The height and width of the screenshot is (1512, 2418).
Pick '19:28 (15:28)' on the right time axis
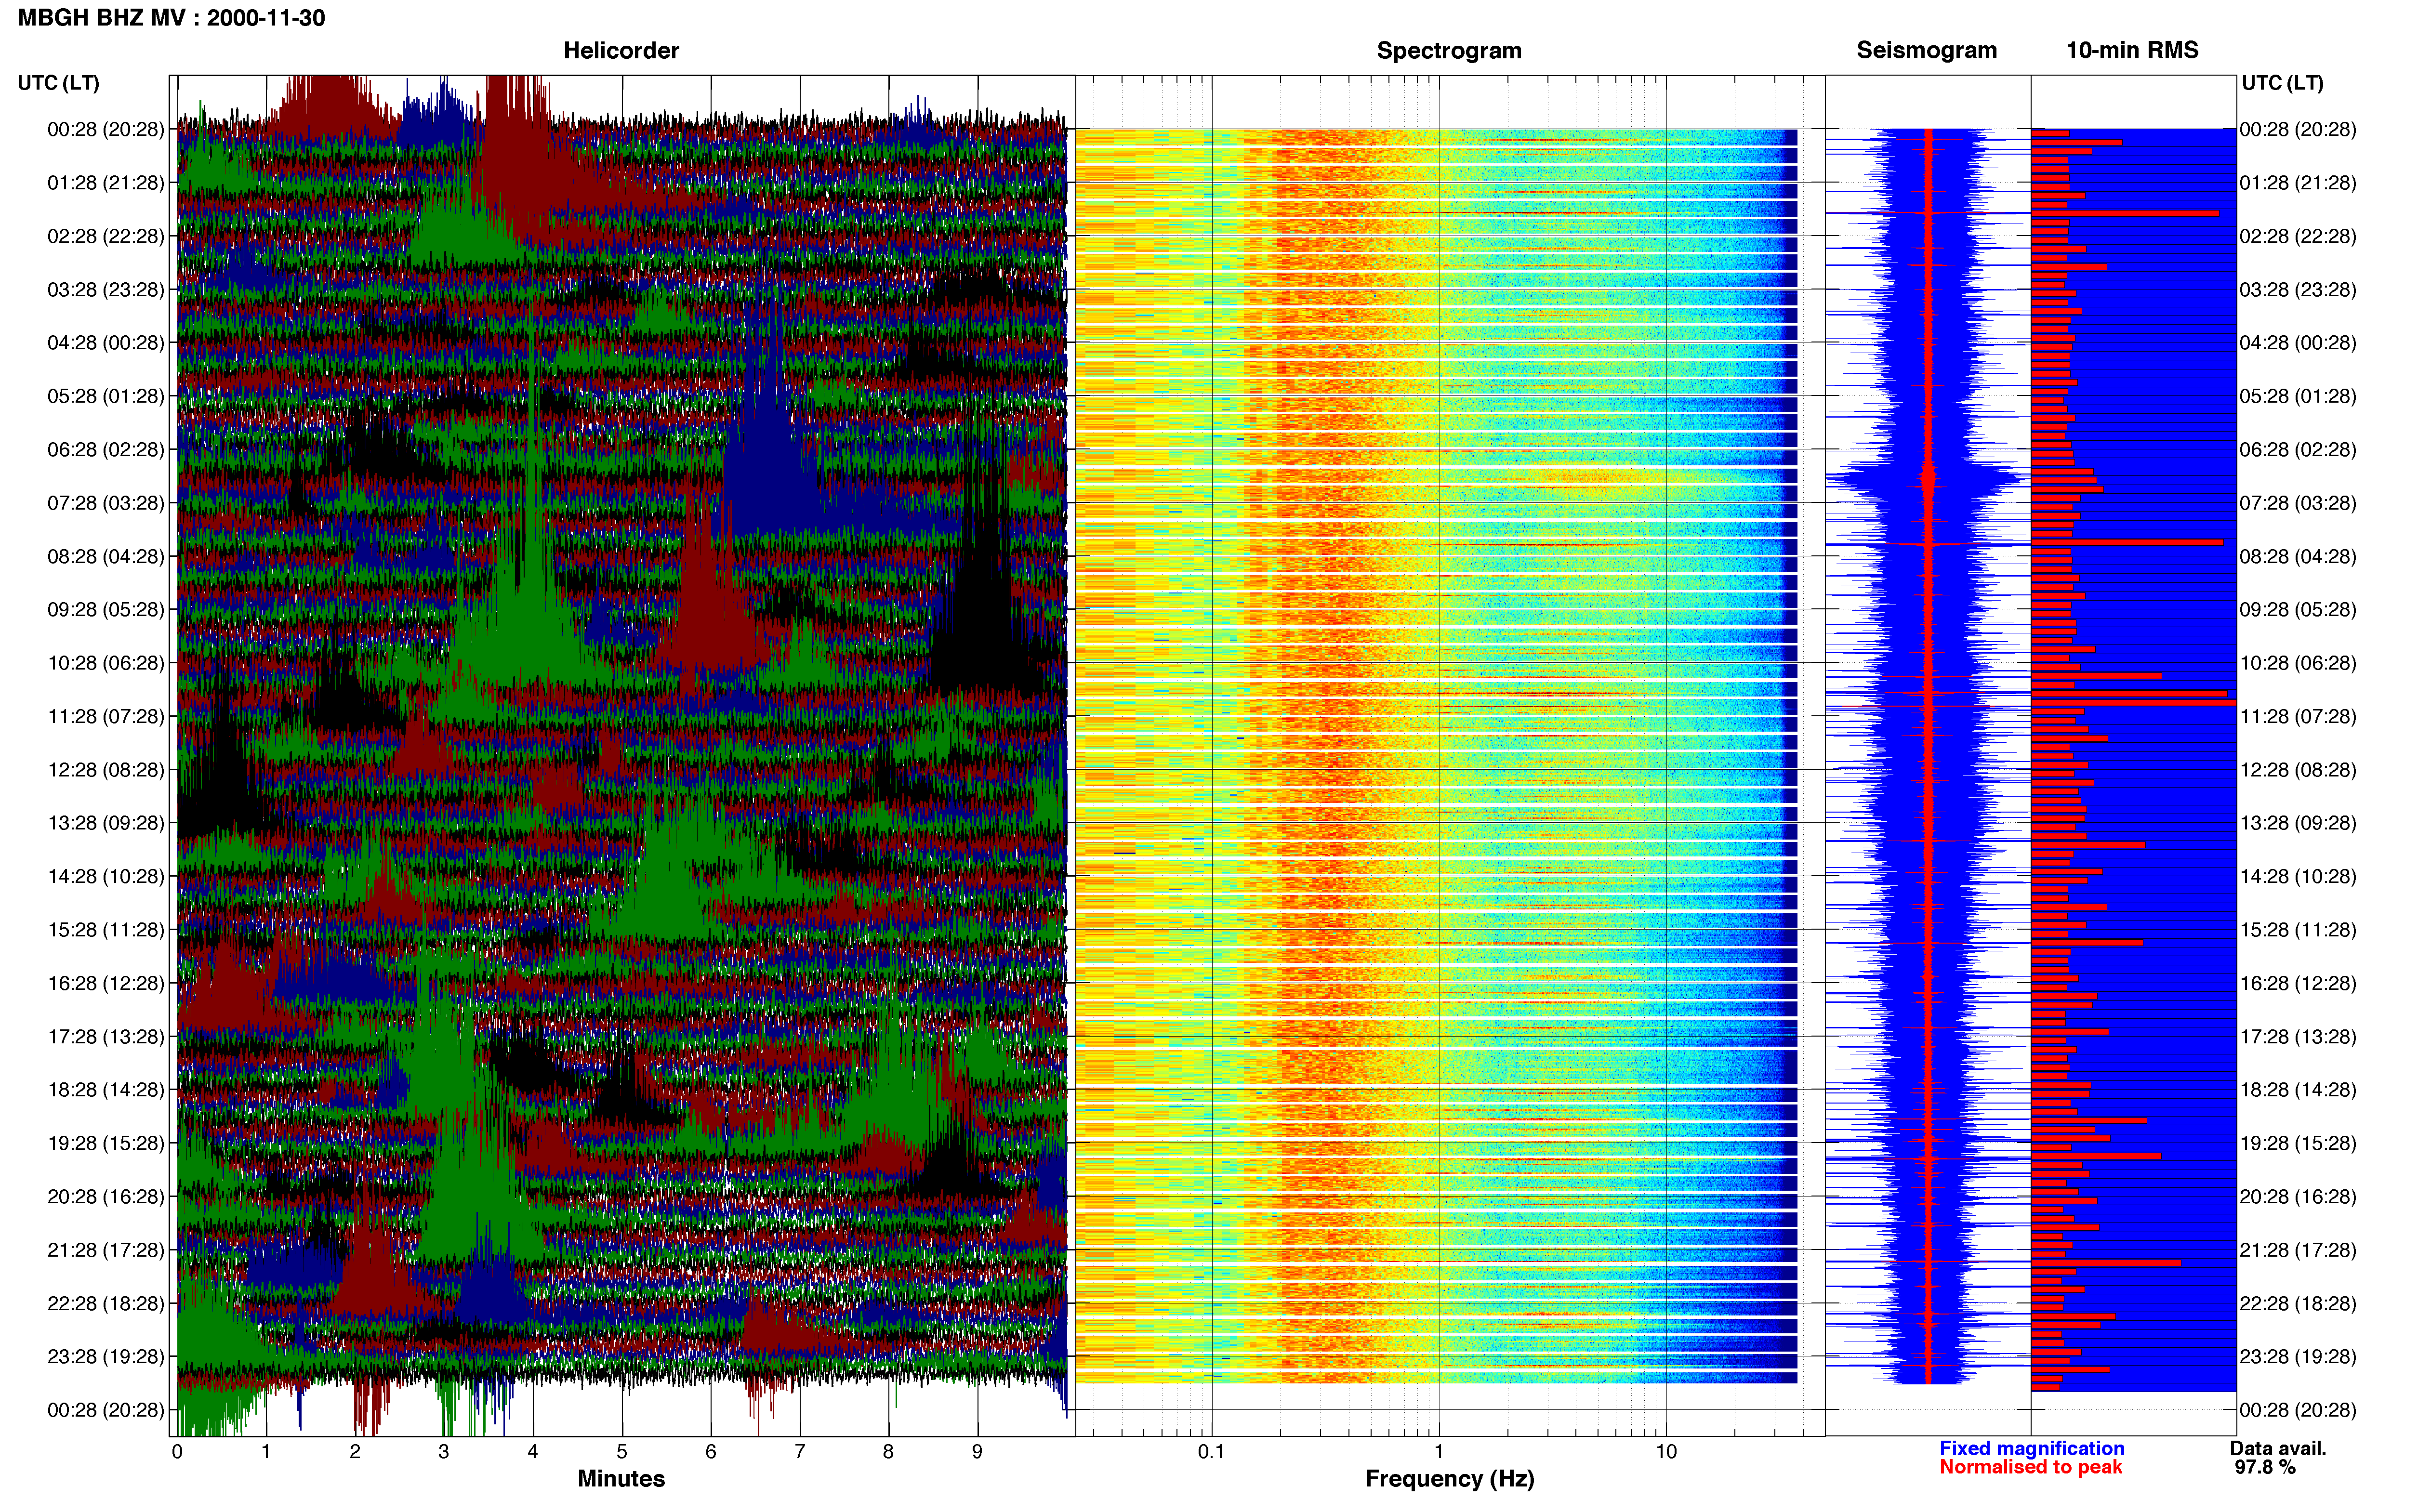(x=2298, y=1143)
